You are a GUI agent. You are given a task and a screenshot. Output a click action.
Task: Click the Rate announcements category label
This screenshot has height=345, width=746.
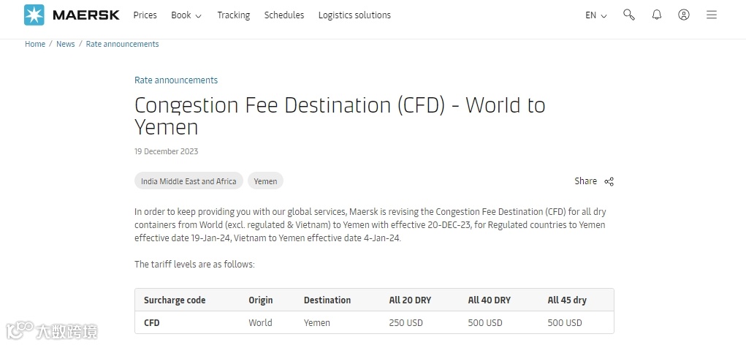(176, 80)
